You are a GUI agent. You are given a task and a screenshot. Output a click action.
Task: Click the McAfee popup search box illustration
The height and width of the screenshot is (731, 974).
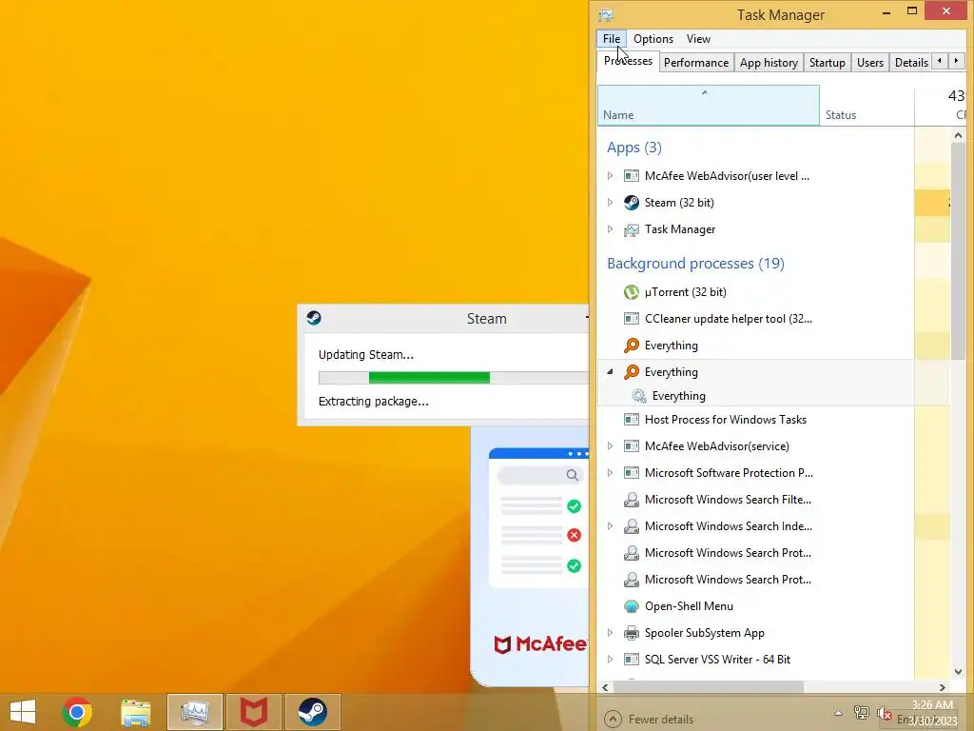pos(539,476)
